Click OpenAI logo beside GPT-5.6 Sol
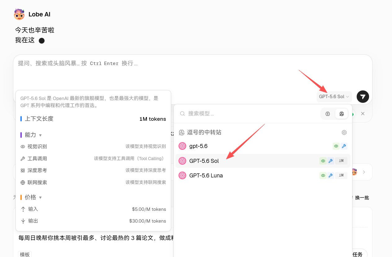Image resolution: width=392 pixels, height=257 pixels. 182,161
